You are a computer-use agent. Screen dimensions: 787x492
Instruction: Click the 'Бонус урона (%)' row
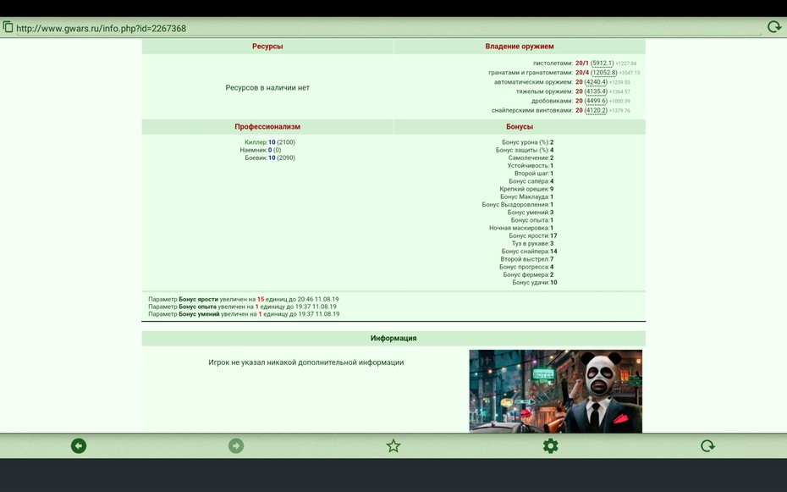(527, 142)
